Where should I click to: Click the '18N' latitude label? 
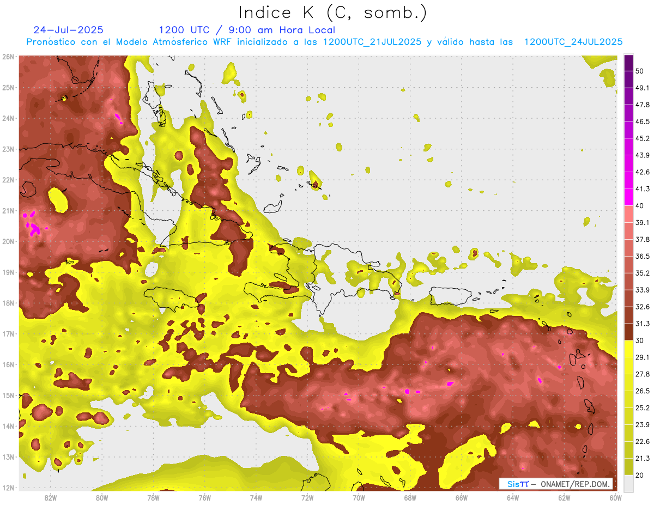pyautogui.click(x=8, y=303)
